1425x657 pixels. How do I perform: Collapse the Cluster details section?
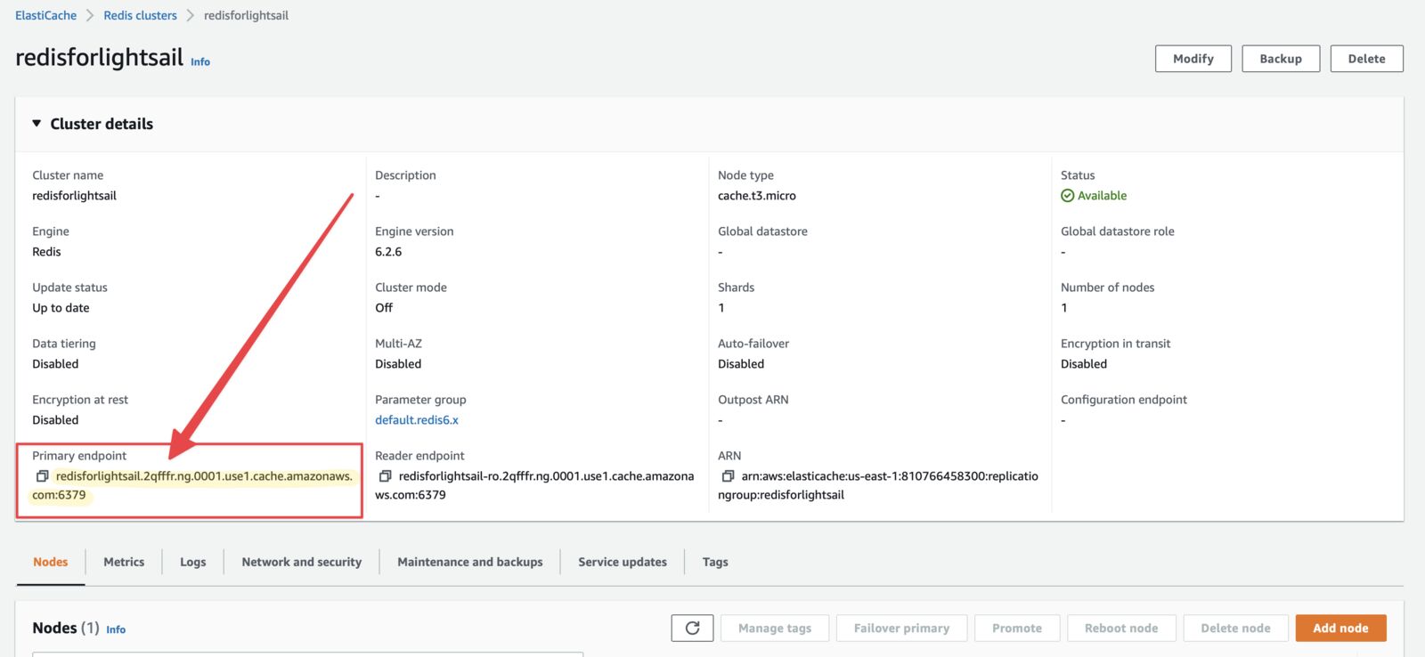(37, 124)
